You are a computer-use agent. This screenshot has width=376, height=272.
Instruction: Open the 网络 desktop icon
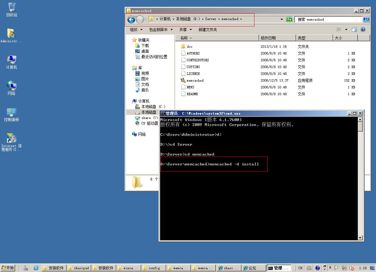tap(12, 88)
